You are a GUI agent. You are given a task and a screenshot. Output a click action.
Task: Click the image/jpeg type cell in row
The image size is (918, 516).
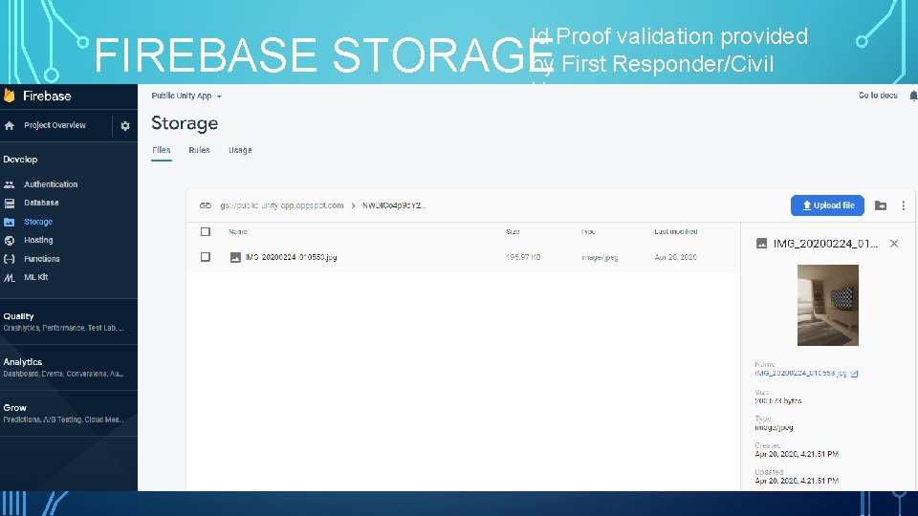click(x=600, y=257)
